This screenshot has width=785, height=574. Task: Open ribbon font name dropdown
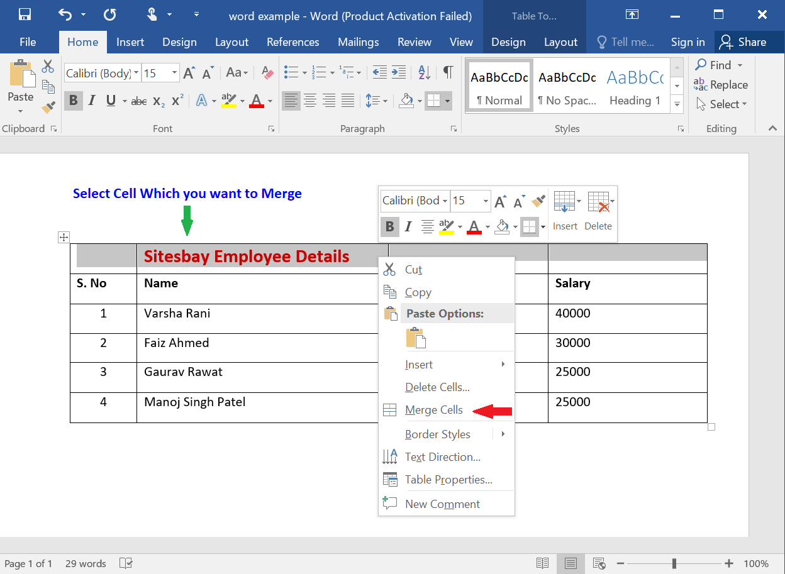click(136, 73)
